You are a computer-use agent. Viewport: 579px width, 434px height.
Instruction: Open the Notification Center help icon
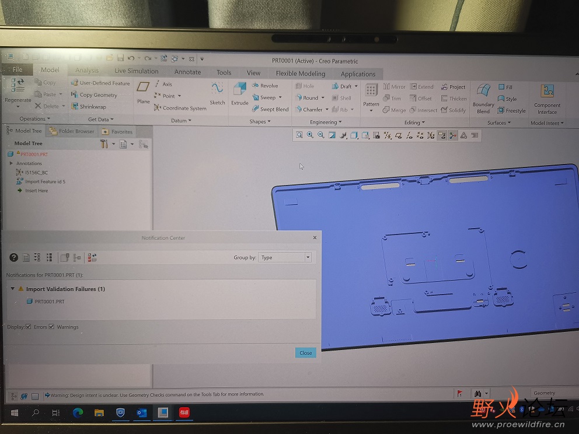click(13, 257)
